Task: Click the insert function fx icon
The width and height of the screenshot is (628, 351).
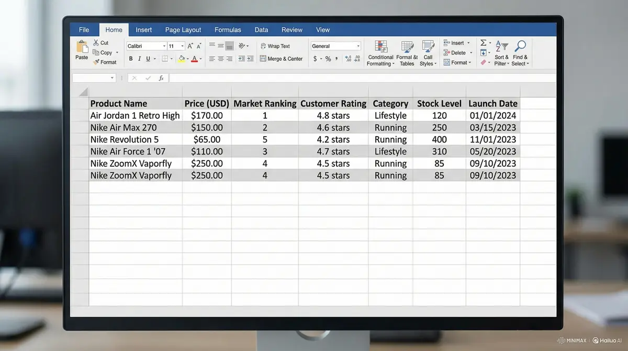Action: coord(161,78)
